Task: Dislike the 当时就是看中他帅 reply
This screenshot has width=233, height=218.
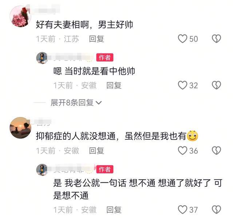Action: pos(216,85)
